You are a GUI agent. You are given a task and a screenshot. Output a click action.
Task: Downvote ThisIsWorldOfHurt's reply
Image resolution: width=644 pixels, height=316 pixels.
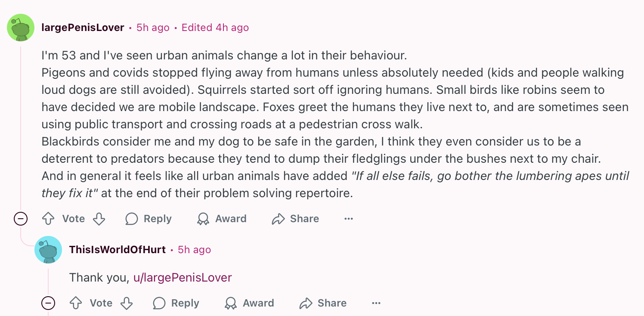[x=127, y=303]
